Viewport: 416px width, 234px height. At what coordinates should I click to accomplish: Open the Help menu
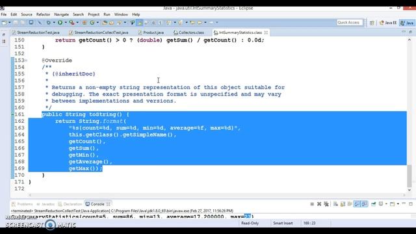pos(136,14)
